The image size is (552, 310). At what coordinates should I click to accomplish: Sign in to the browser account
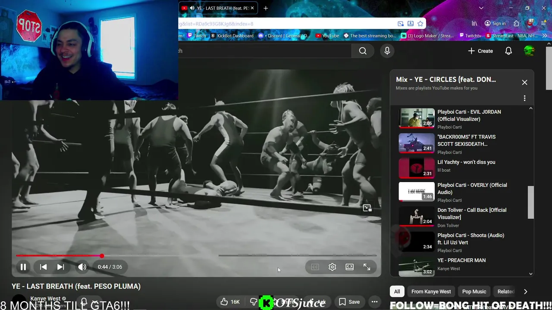coord(495,24)
